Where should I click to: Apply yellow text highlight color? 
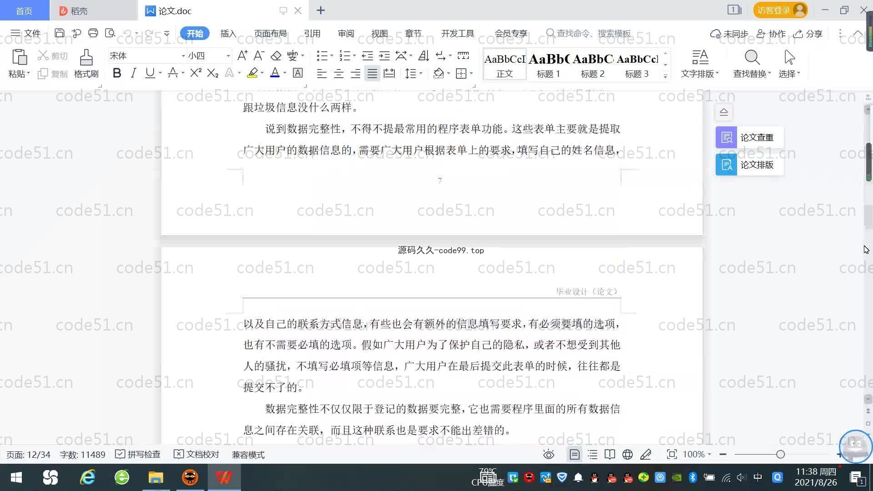point(252,73)
